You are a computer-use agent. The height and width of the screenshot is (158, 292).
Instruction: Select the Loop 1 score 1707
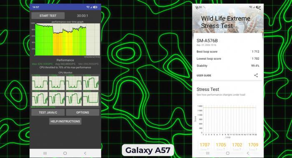(205, 145)
